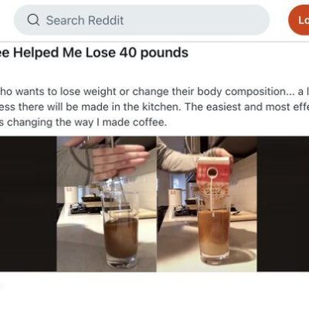
Task: Click the black bar left of the images
Action: click(x=28, y=204)
